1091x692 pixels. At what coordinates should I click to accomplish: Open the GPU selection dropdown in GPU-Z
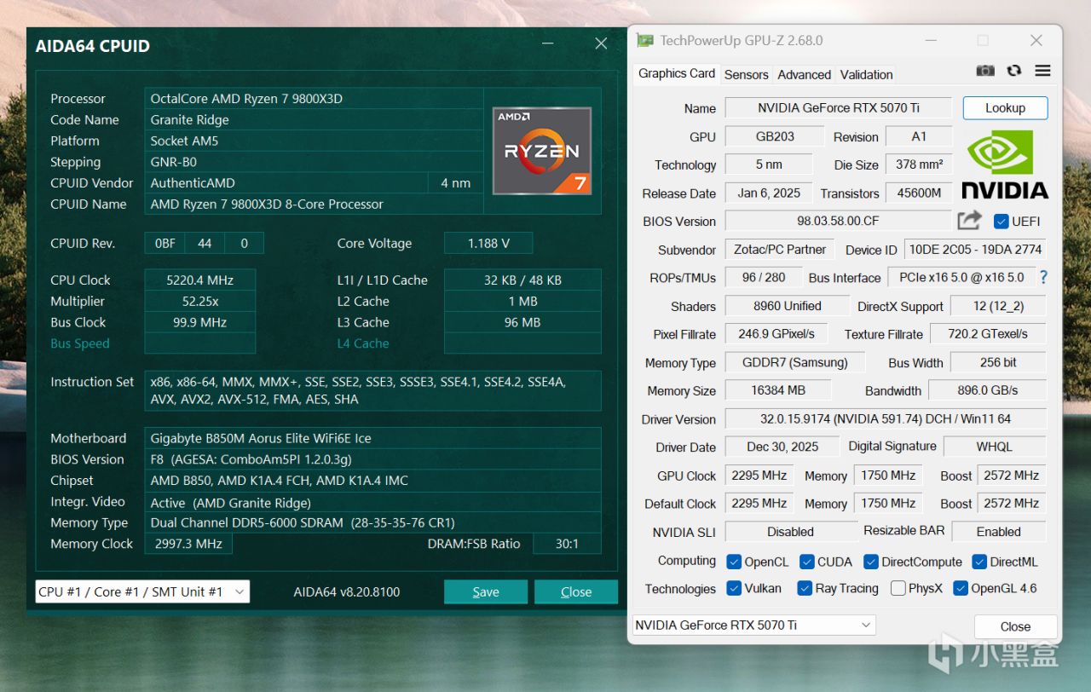pyautogui.click(x=753, y=625)
